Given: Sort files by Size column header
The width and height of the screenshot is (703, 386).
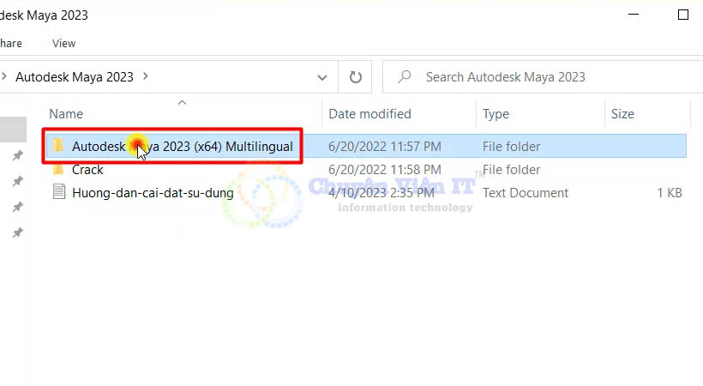Looking at the screenshot, I should click(x=622, y=113).
